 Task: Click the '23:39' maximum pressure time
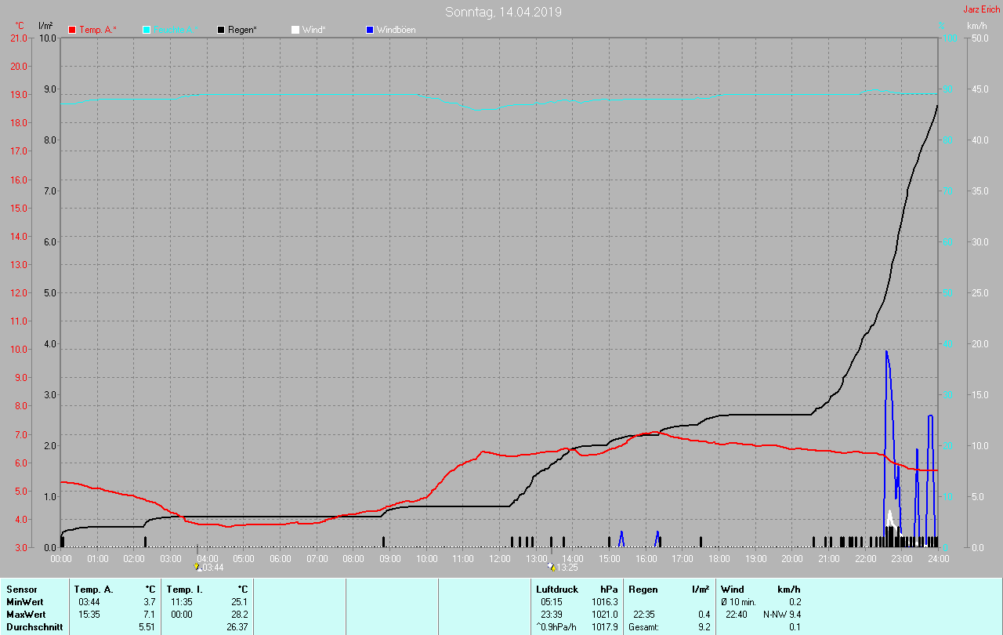coord(552,615)
